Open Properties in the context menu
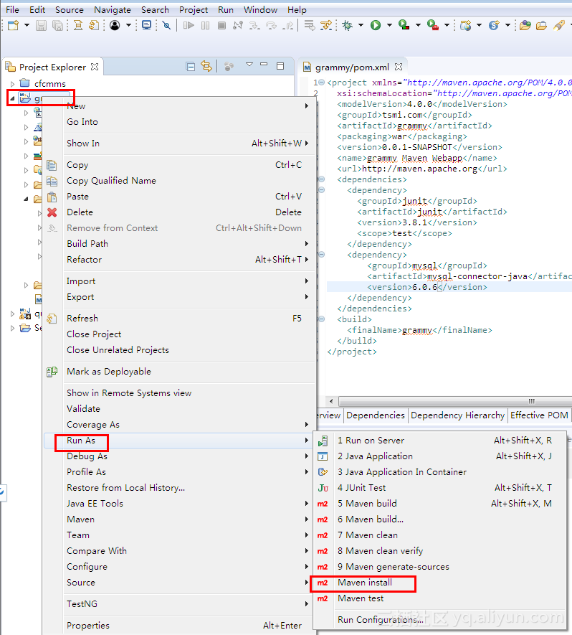The height and width of the screenshot is (635, 572). [x=179, y=625]
